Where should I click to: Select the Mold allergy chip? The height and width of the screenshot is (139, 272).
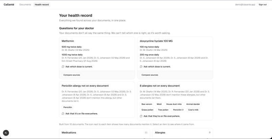159,104
